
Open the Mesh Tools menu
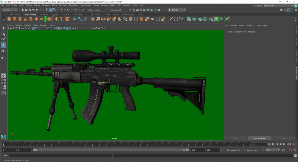click(x=74, y=5)
